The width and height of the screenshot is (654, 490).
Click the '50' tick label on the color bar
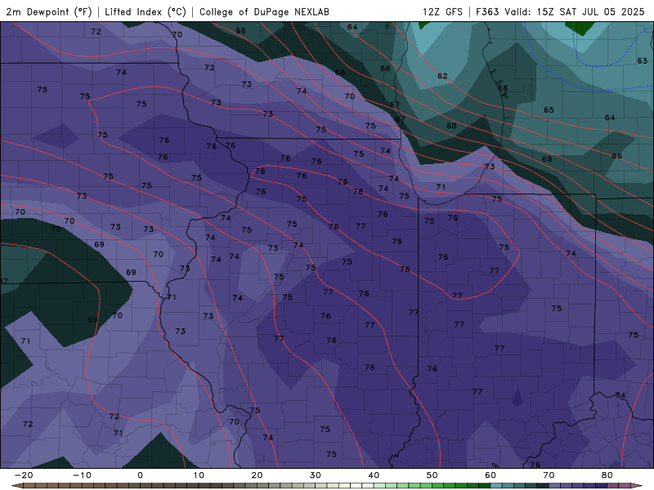tap(432, 475)
